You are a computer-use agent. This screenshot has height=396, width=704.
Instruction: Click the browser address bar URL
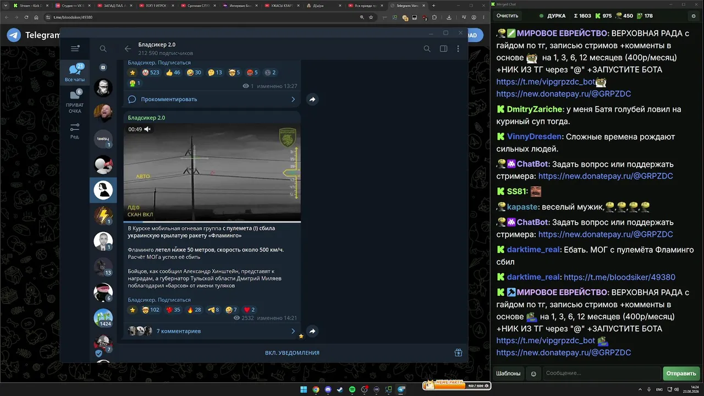73,17
